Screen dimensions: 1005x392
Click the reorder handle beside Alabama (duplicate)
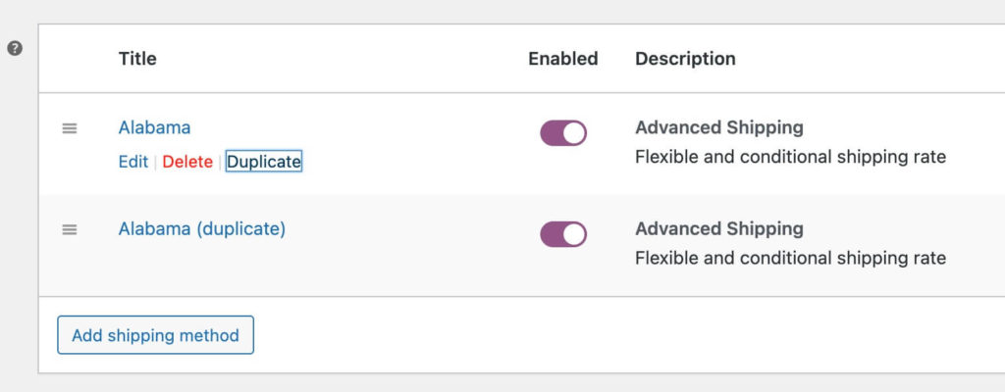coord(70,229)
